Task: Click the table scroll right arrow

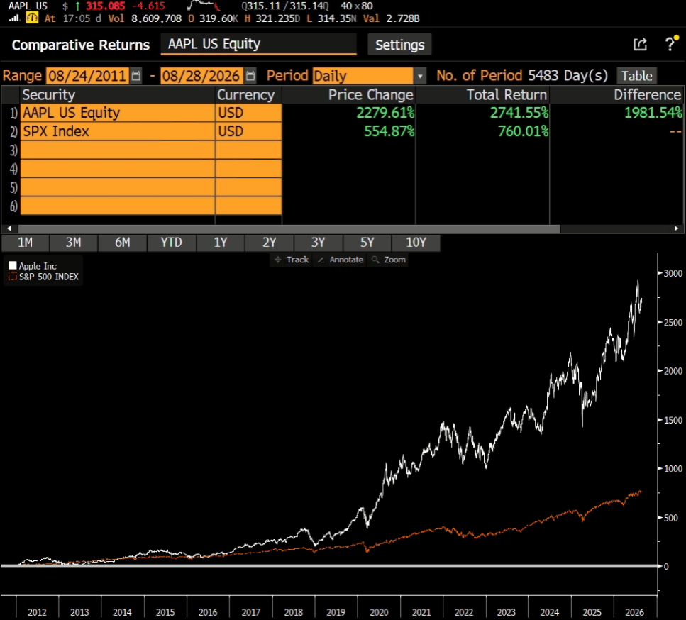Action: coord(676,228)
